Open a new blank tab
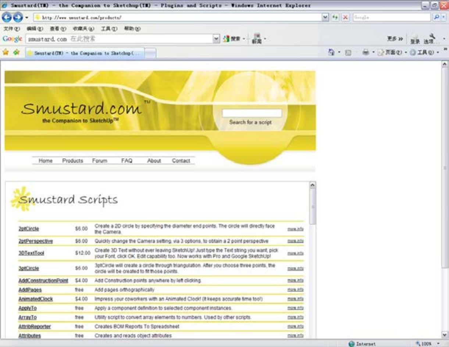The height and width of the screenshot is (347, 449). click(x=150, y=54)
